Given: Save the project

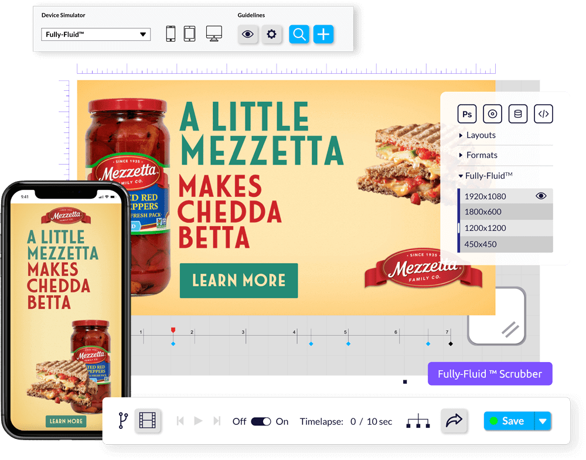Looking at the screenshot, I should (x=509, y=421).
